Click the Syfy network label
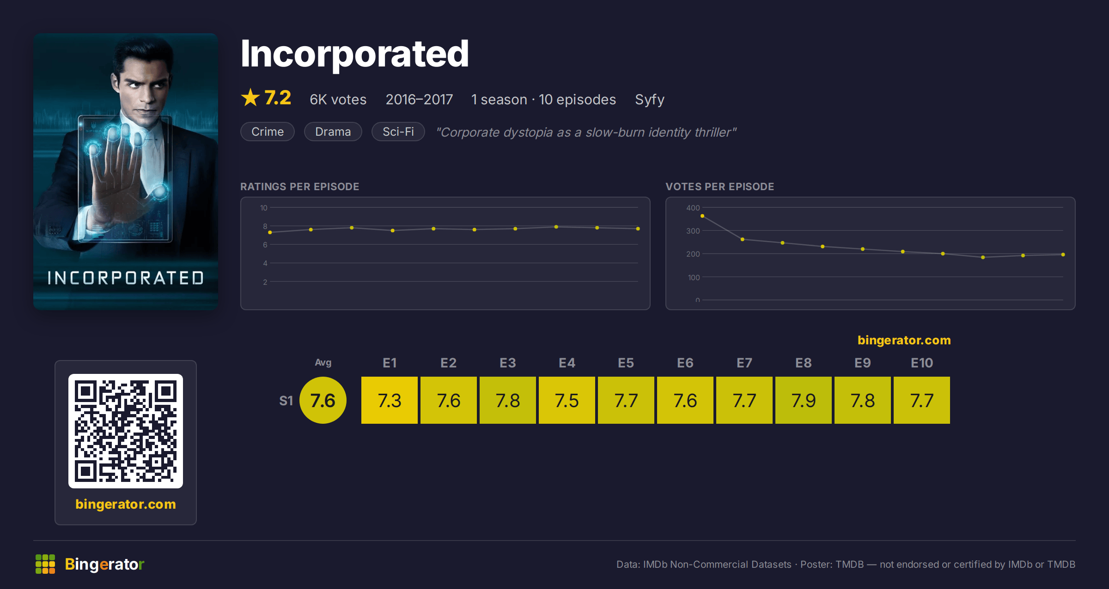The width and height of the screenshot is (1109, 589). [650, 100]
